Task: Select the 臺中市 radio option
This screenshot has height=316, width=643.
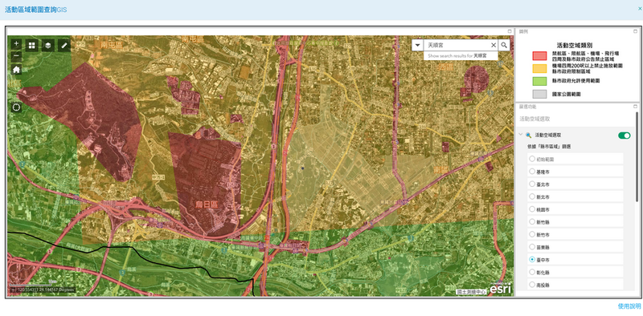Action: pos(532,259)
